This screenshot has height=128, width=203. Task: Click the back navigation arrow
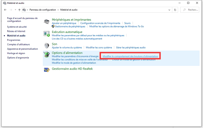[x=5, y=10]
